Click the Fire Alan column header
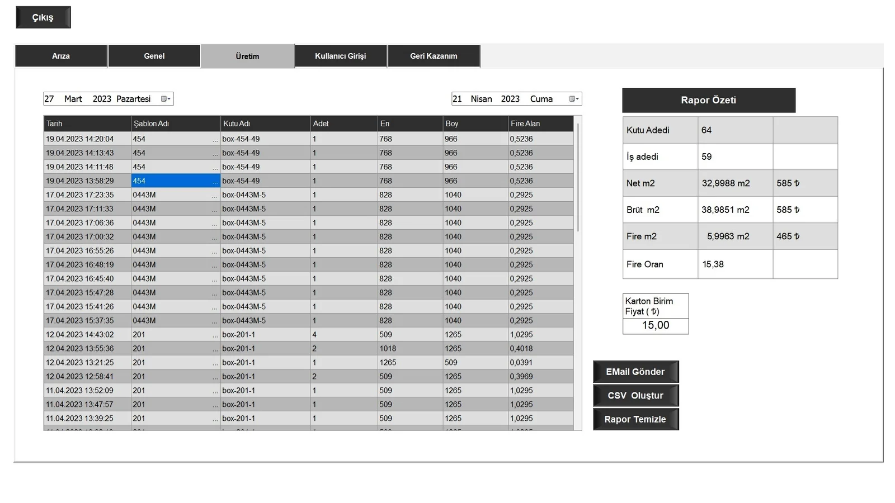Screen dimensions: 895x503 point(540,124)
